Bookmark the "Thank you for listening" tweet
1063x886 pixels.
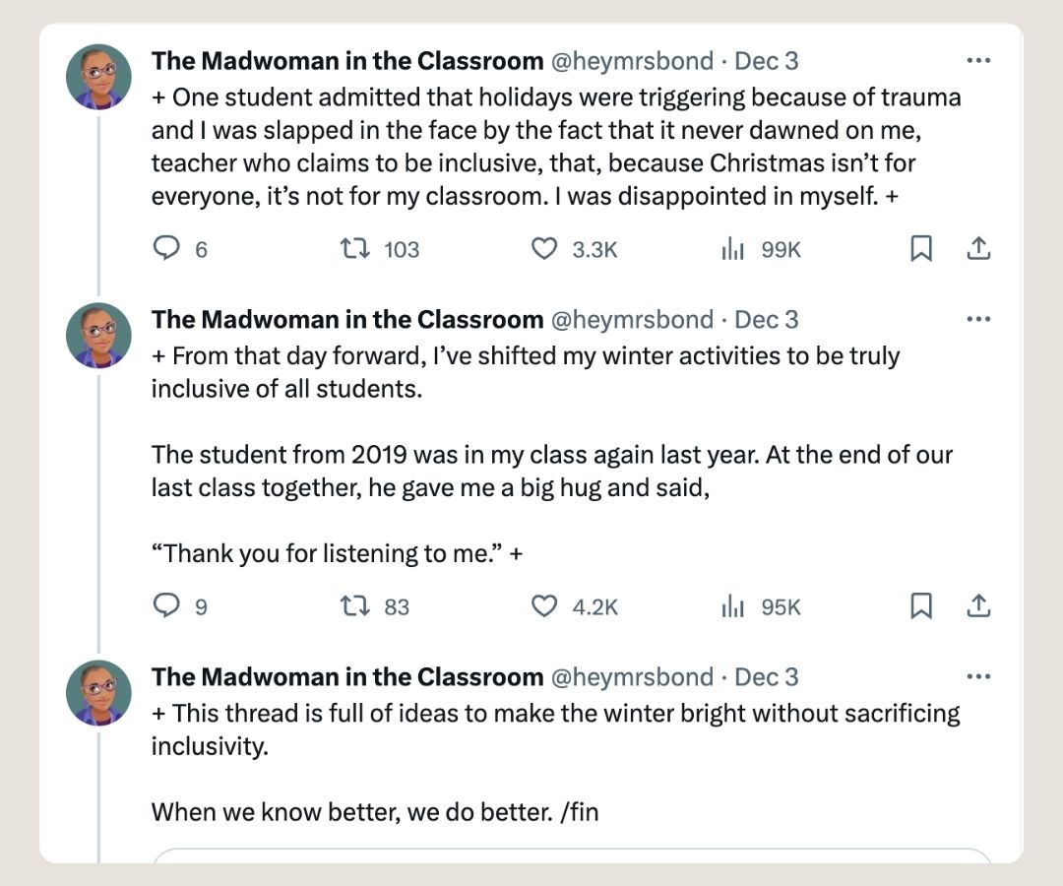coord(921,606)
